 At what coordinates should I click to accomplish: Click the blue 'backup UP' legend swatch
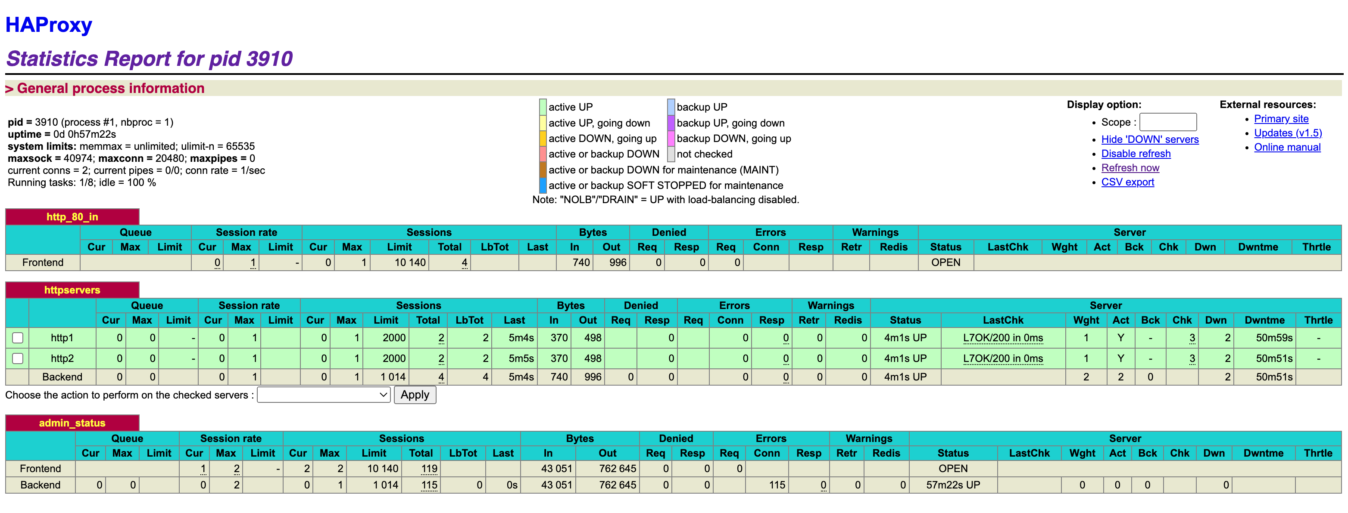click(671, 107)
